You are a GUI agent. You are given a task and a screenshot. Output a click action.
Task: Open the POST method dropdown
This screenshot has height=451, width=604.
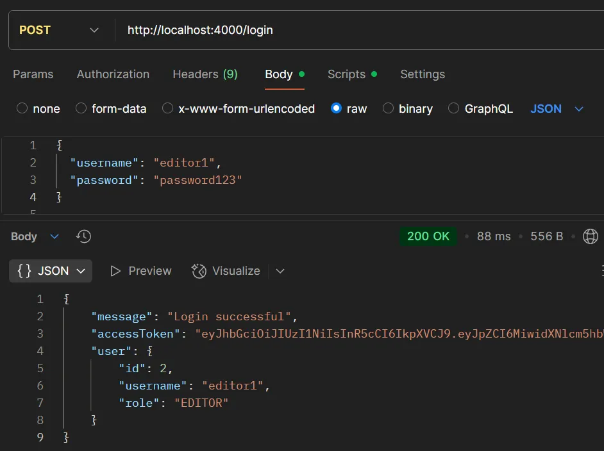94,29
